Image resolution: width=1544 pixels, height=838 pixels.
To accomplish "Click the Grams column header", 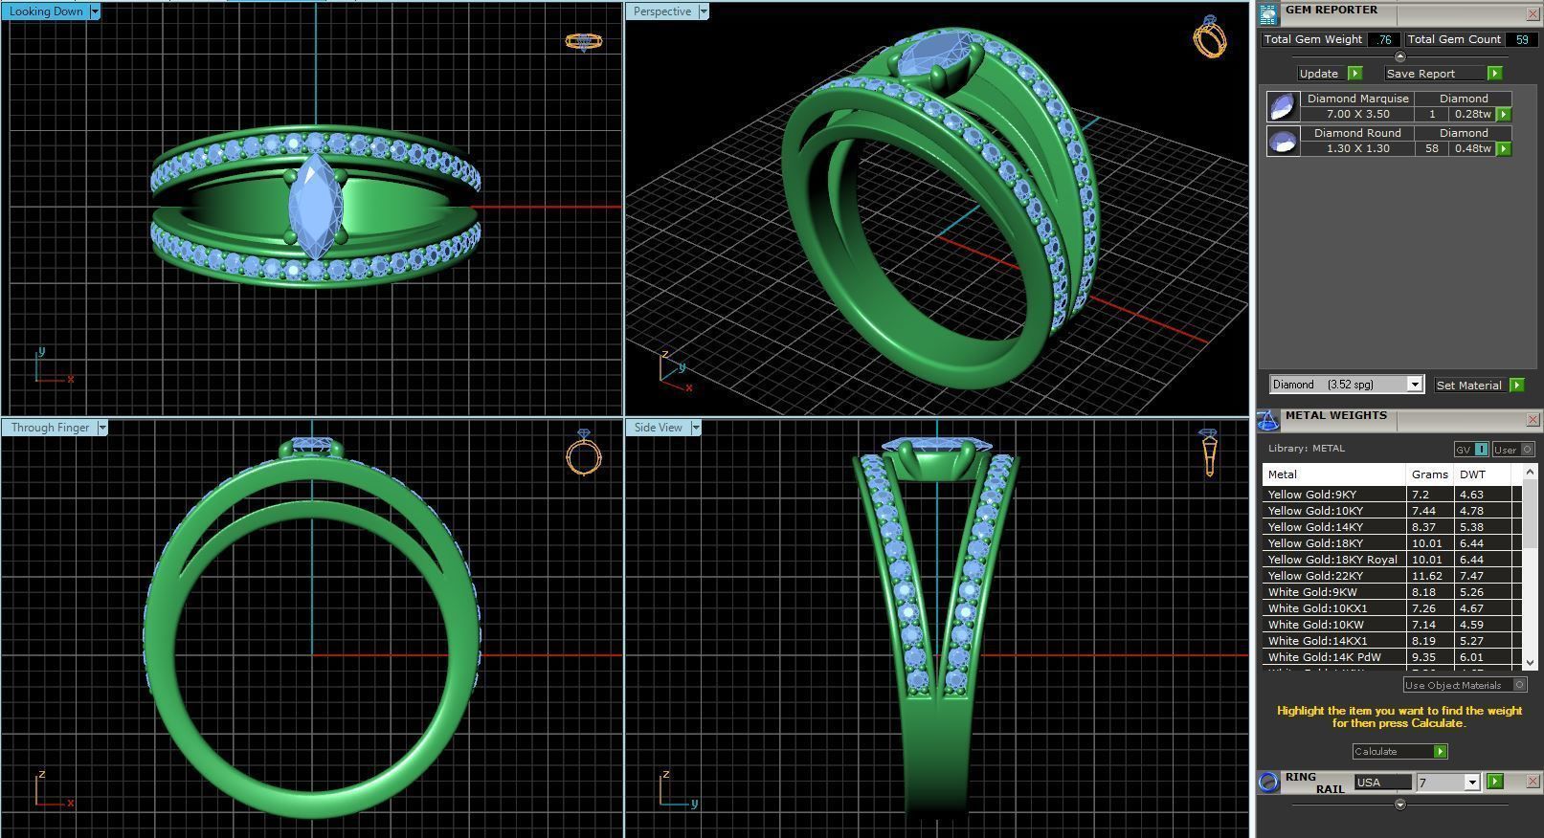I will click(1430, 474).
